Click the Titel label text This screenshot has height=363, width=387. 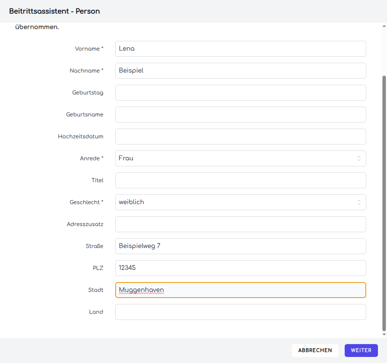tap(97, 180)
